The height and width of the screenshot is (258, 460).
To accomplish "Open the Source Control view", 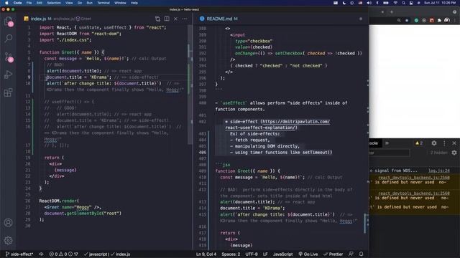I will (x=9, y=57).
